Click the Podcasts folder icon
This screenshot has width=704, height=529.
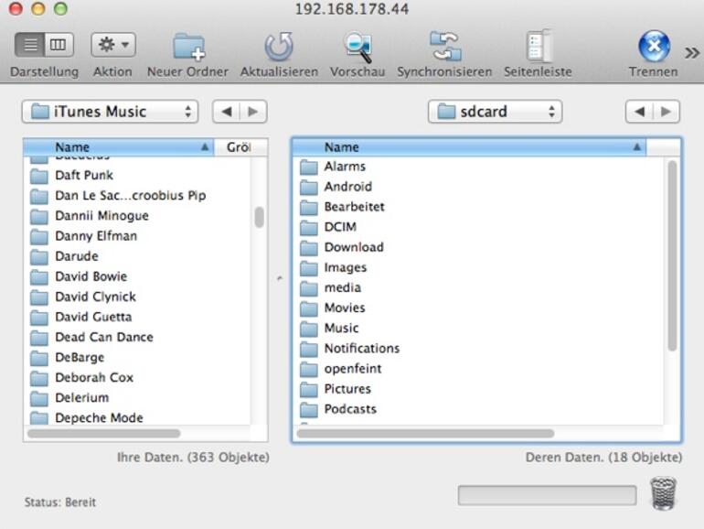pyautogui.click(x=309, y=410)
